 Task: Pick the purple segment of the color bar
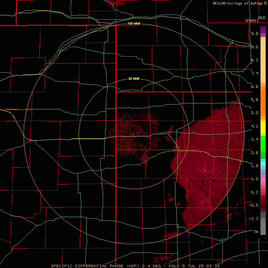coord(263,30)
